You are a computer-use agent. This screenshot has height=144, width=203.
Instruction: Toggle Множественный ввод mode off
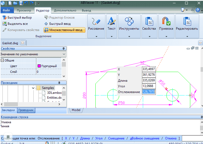[64, 30]
